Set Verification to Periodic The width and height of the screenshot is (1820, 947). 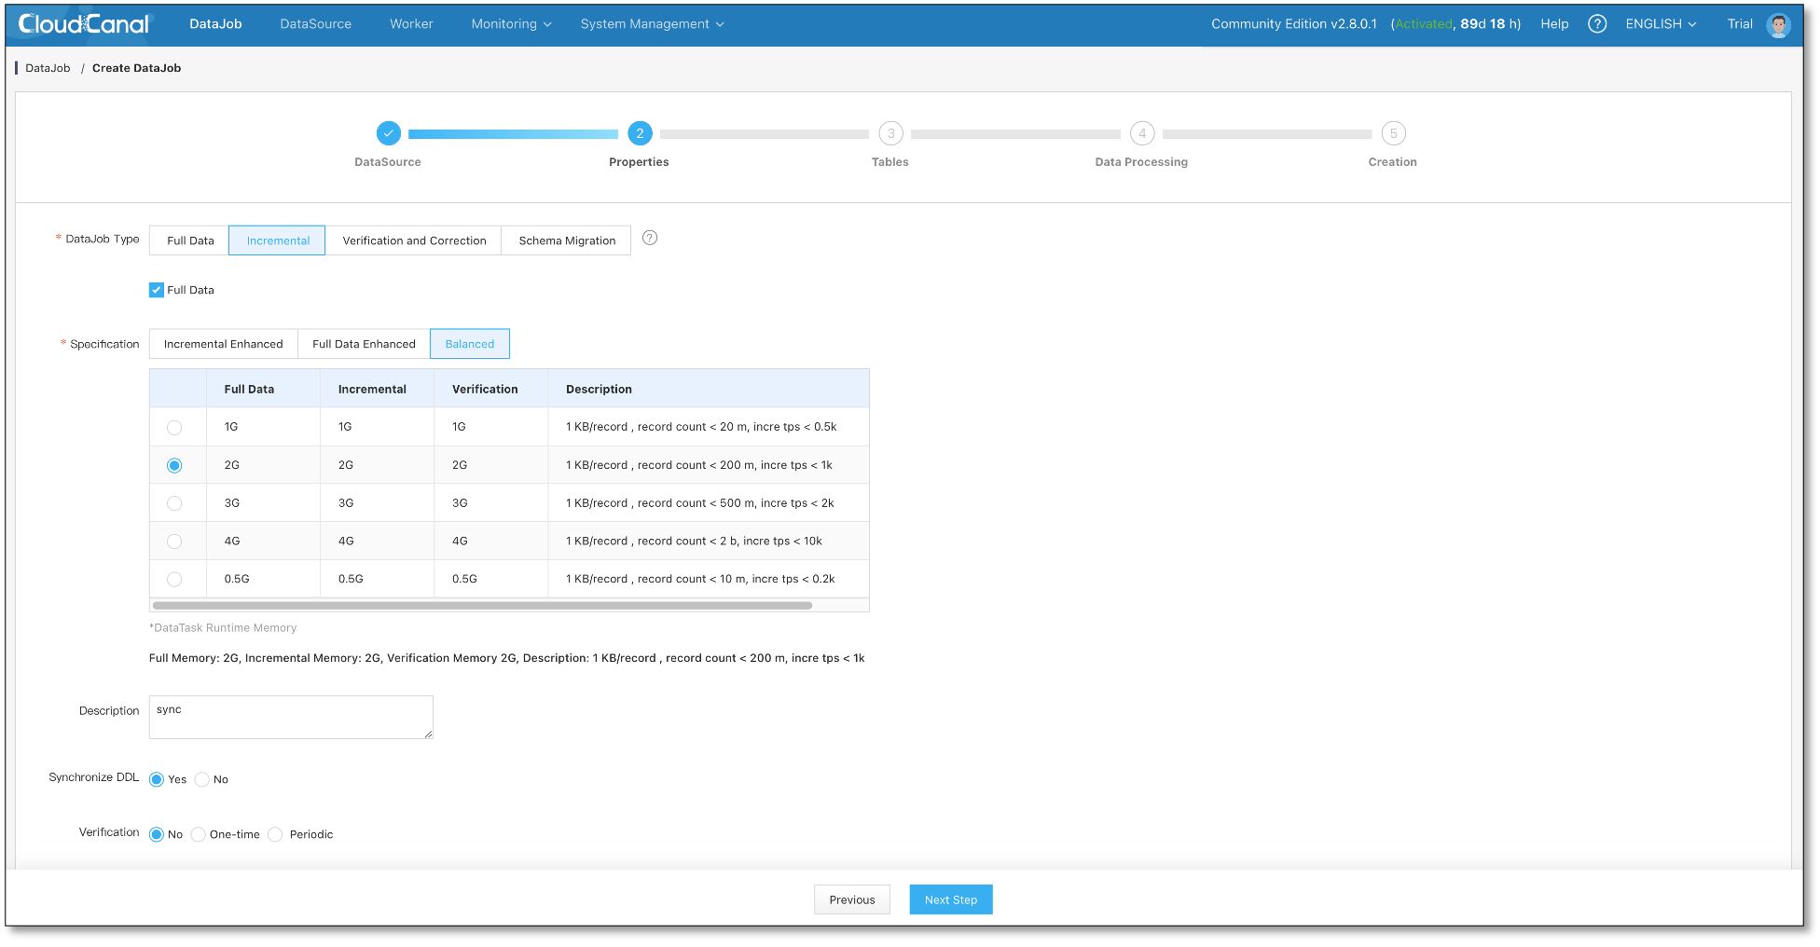coord(275,834)
